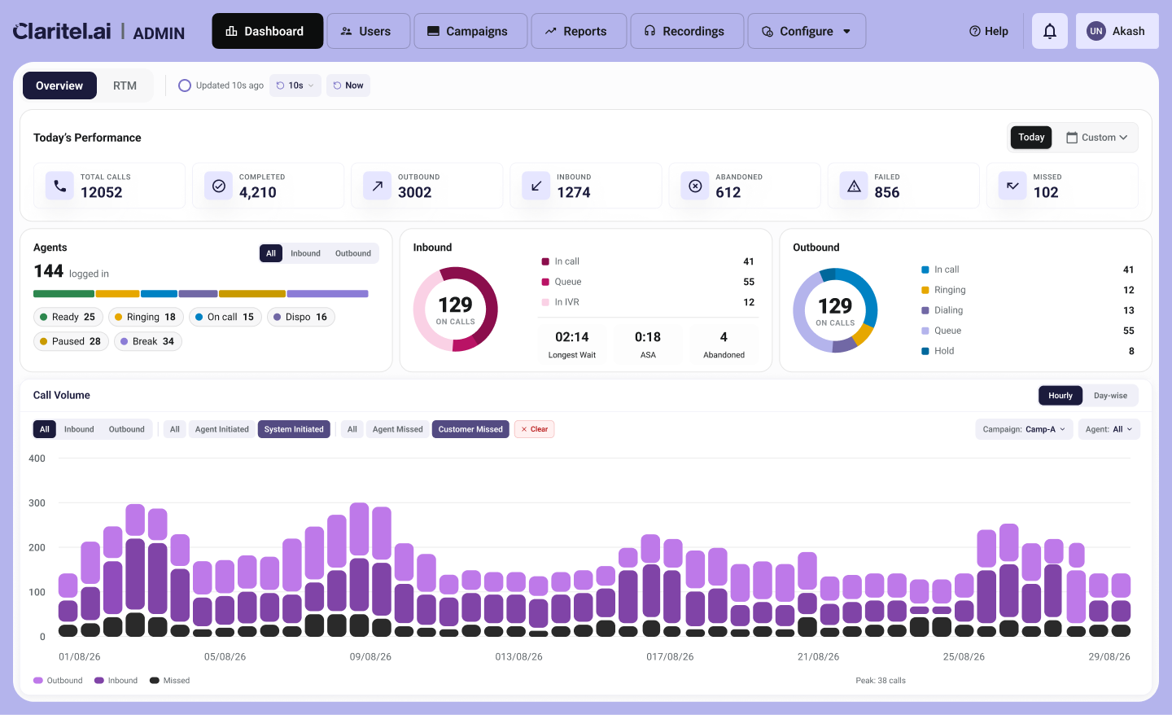
Task: Select Hourly view in Call Volume
Action: pyautogui.click(x=1060, y=396)
